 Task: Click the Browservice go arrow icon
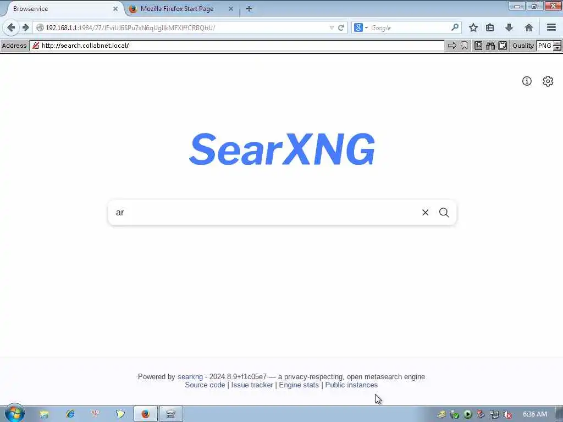(452, 46)
